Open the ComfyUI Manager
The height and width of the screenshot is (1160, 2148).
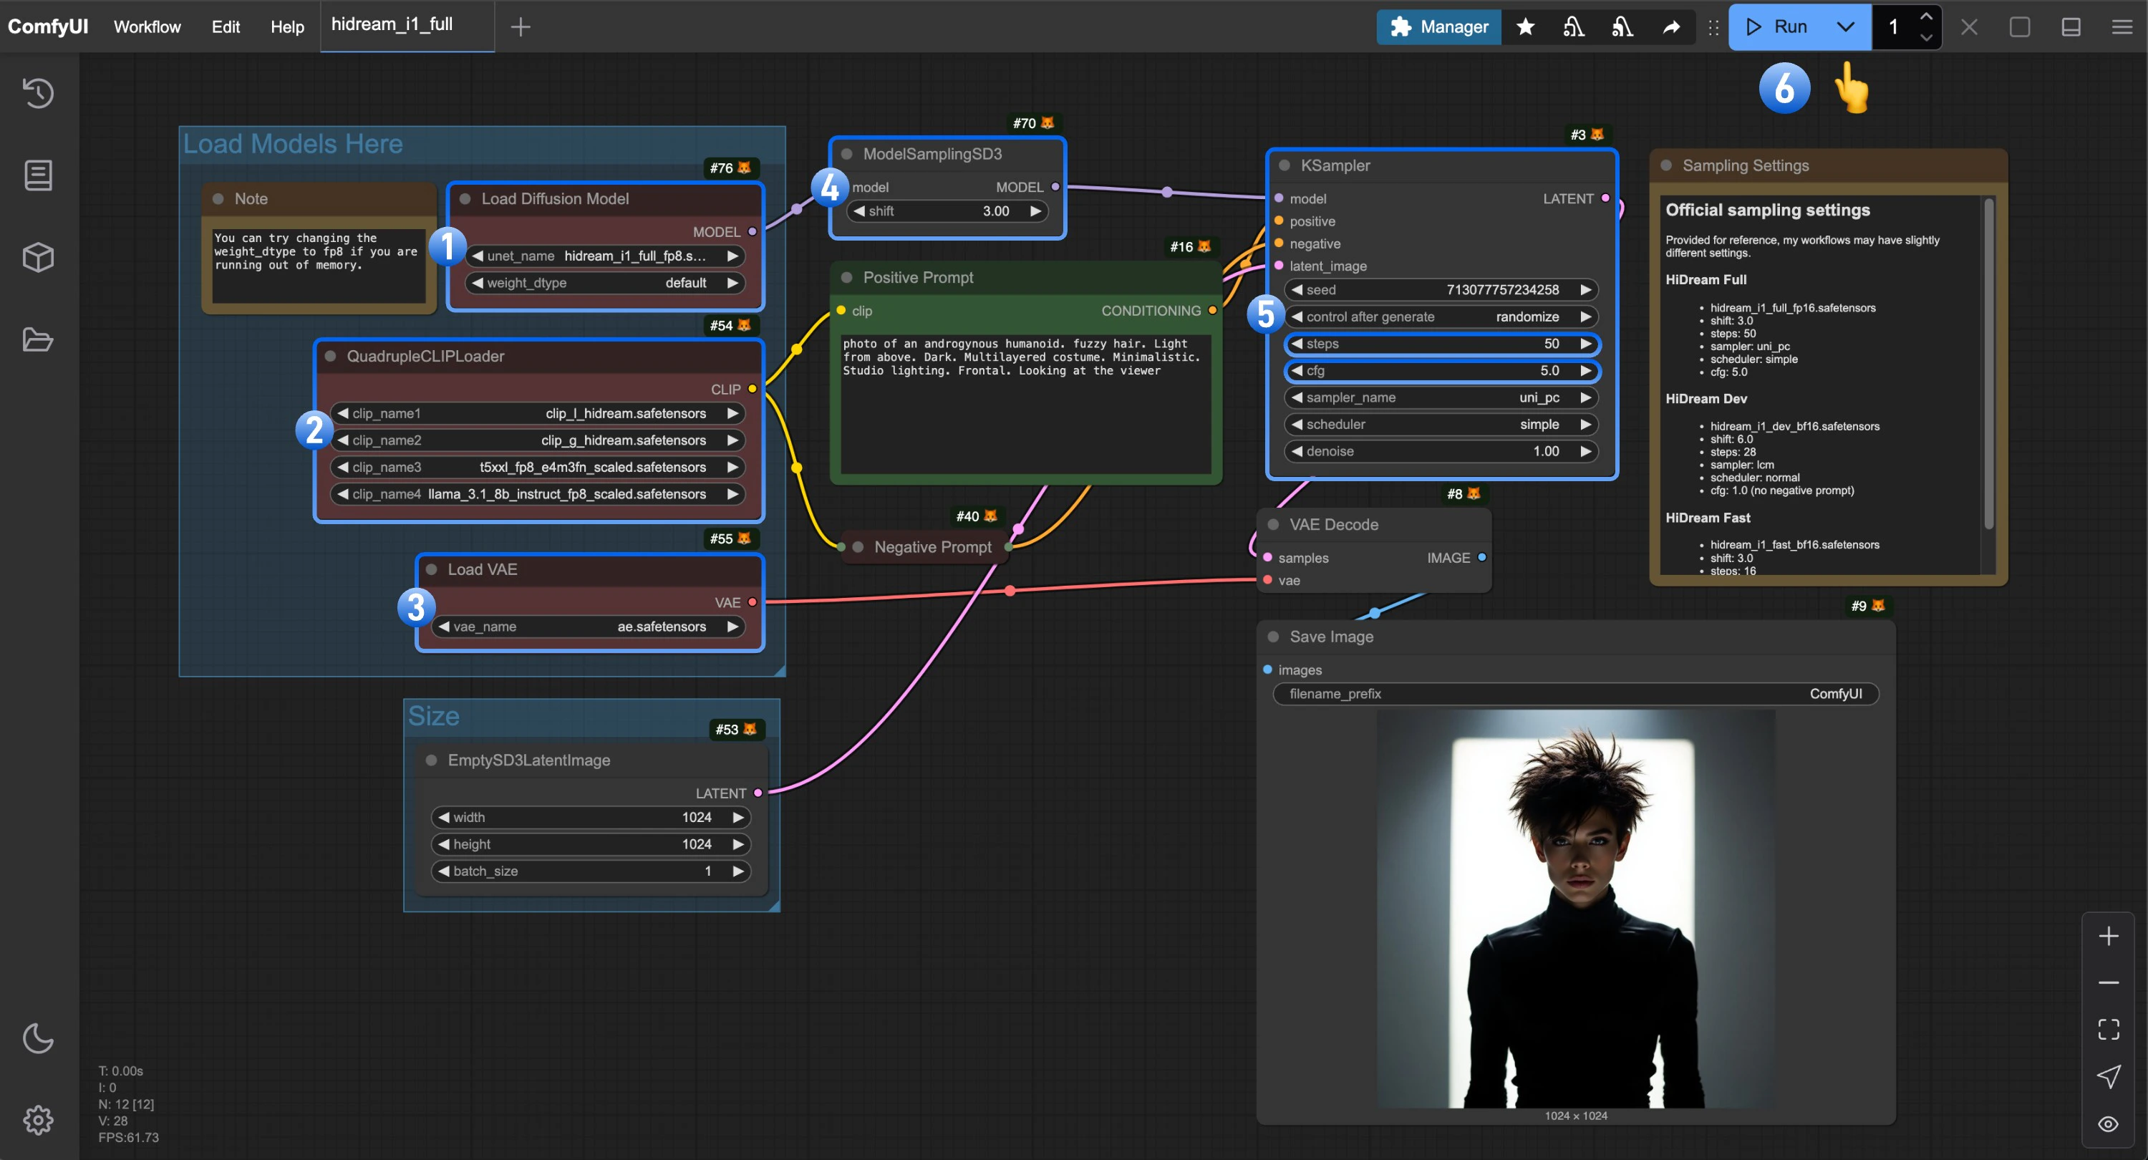[1438, 26]
